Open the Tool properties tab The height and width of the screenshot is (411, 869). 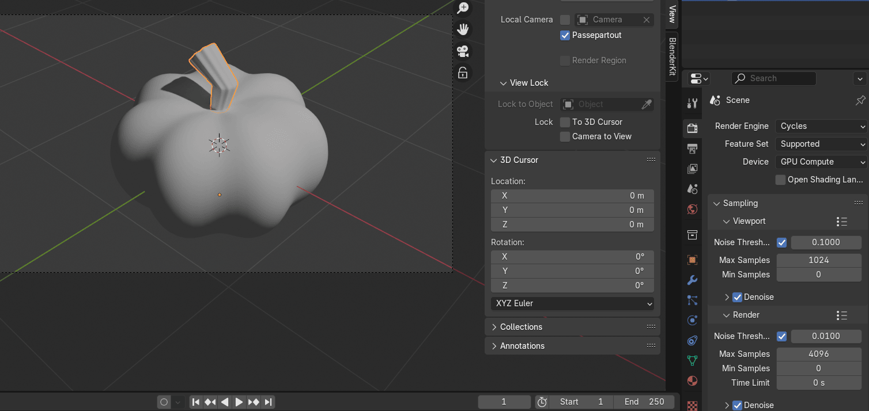(693, 104)
